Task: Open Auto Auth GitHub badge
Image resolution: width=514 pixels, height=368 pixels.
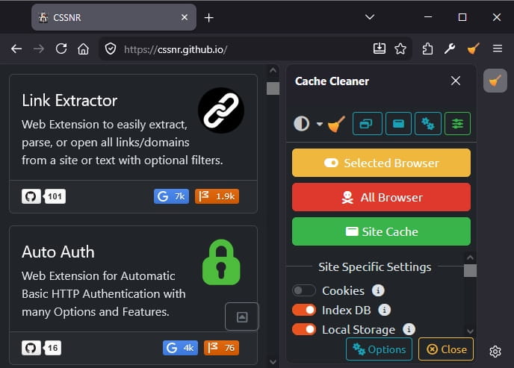Action: (41, 348)
